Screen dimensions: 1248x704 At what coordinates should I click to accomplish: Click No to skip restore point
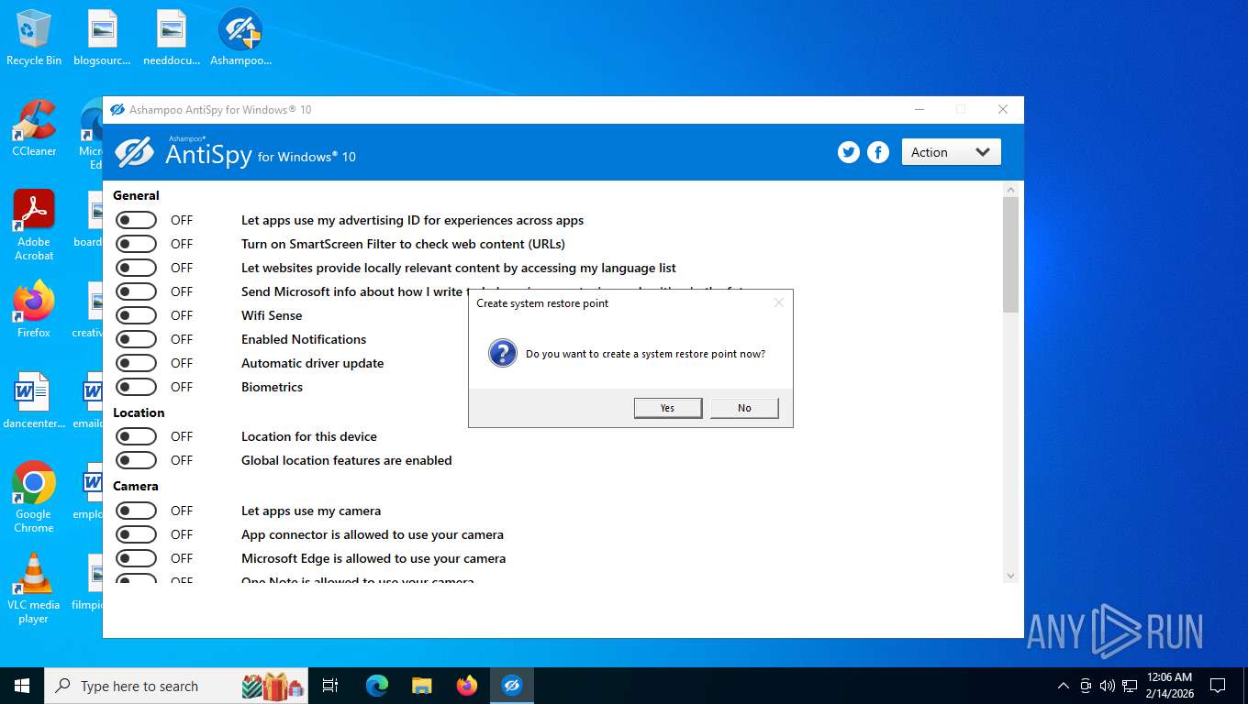(744, 408)
